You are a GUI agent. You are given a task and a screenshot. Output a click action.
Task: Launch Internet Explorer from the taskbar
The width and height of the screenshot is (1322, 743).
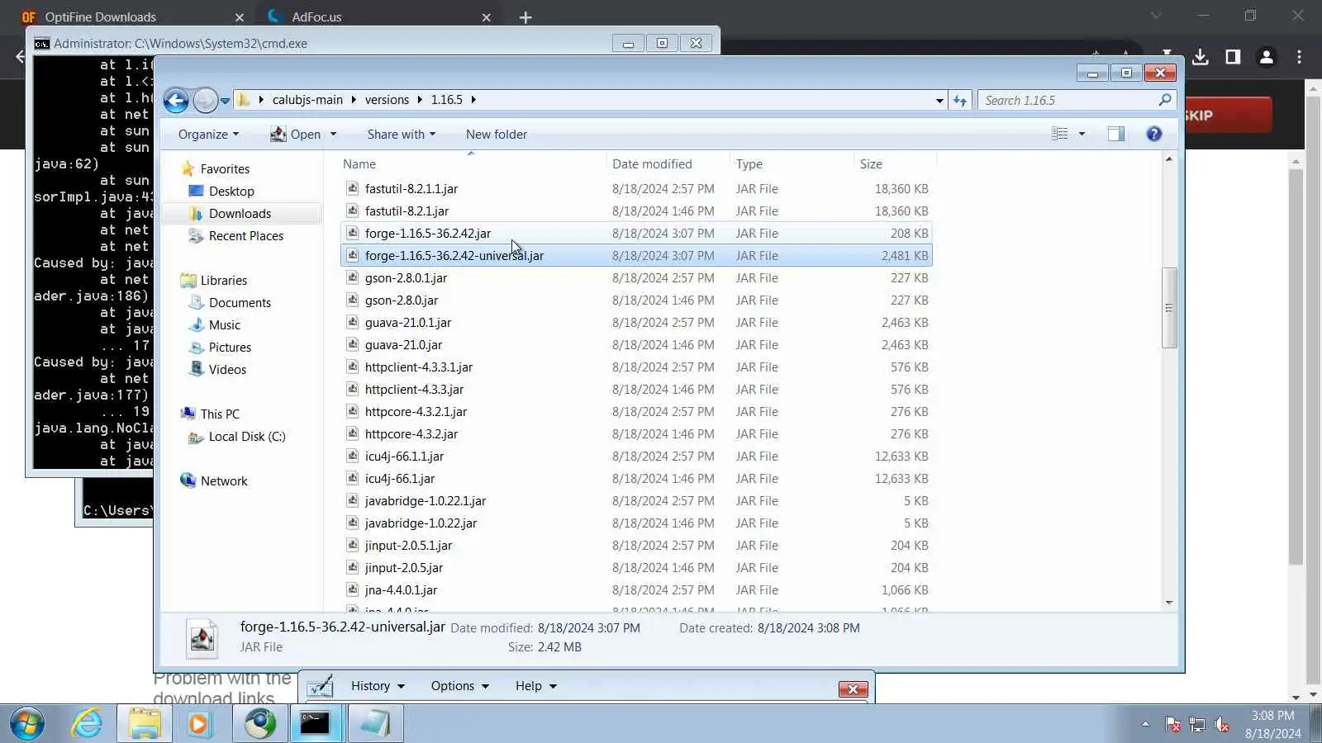click(x=86, y=724)
